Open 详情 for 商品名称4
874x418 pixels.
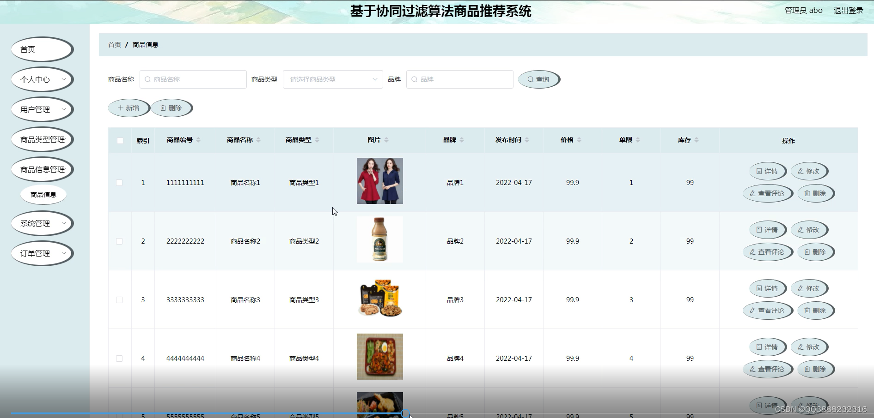[x=768, y=347]
